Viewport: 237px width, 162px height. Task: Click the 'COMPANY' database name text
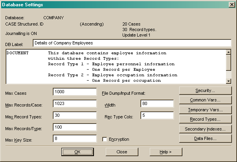[53, 18]
